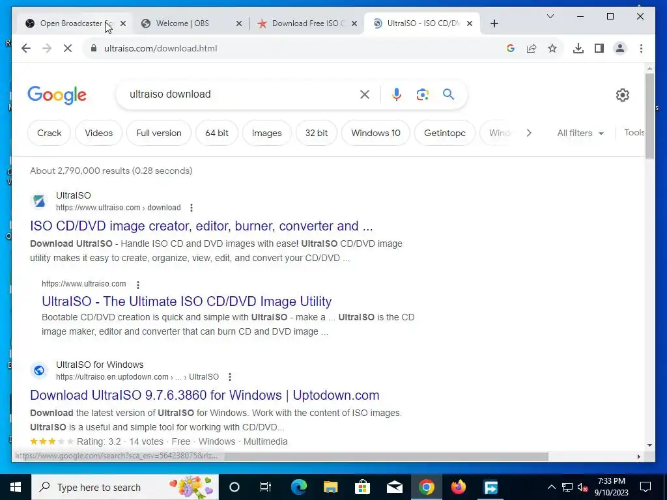Apply the 64 bit filter chip

click(x=216, y=133)
